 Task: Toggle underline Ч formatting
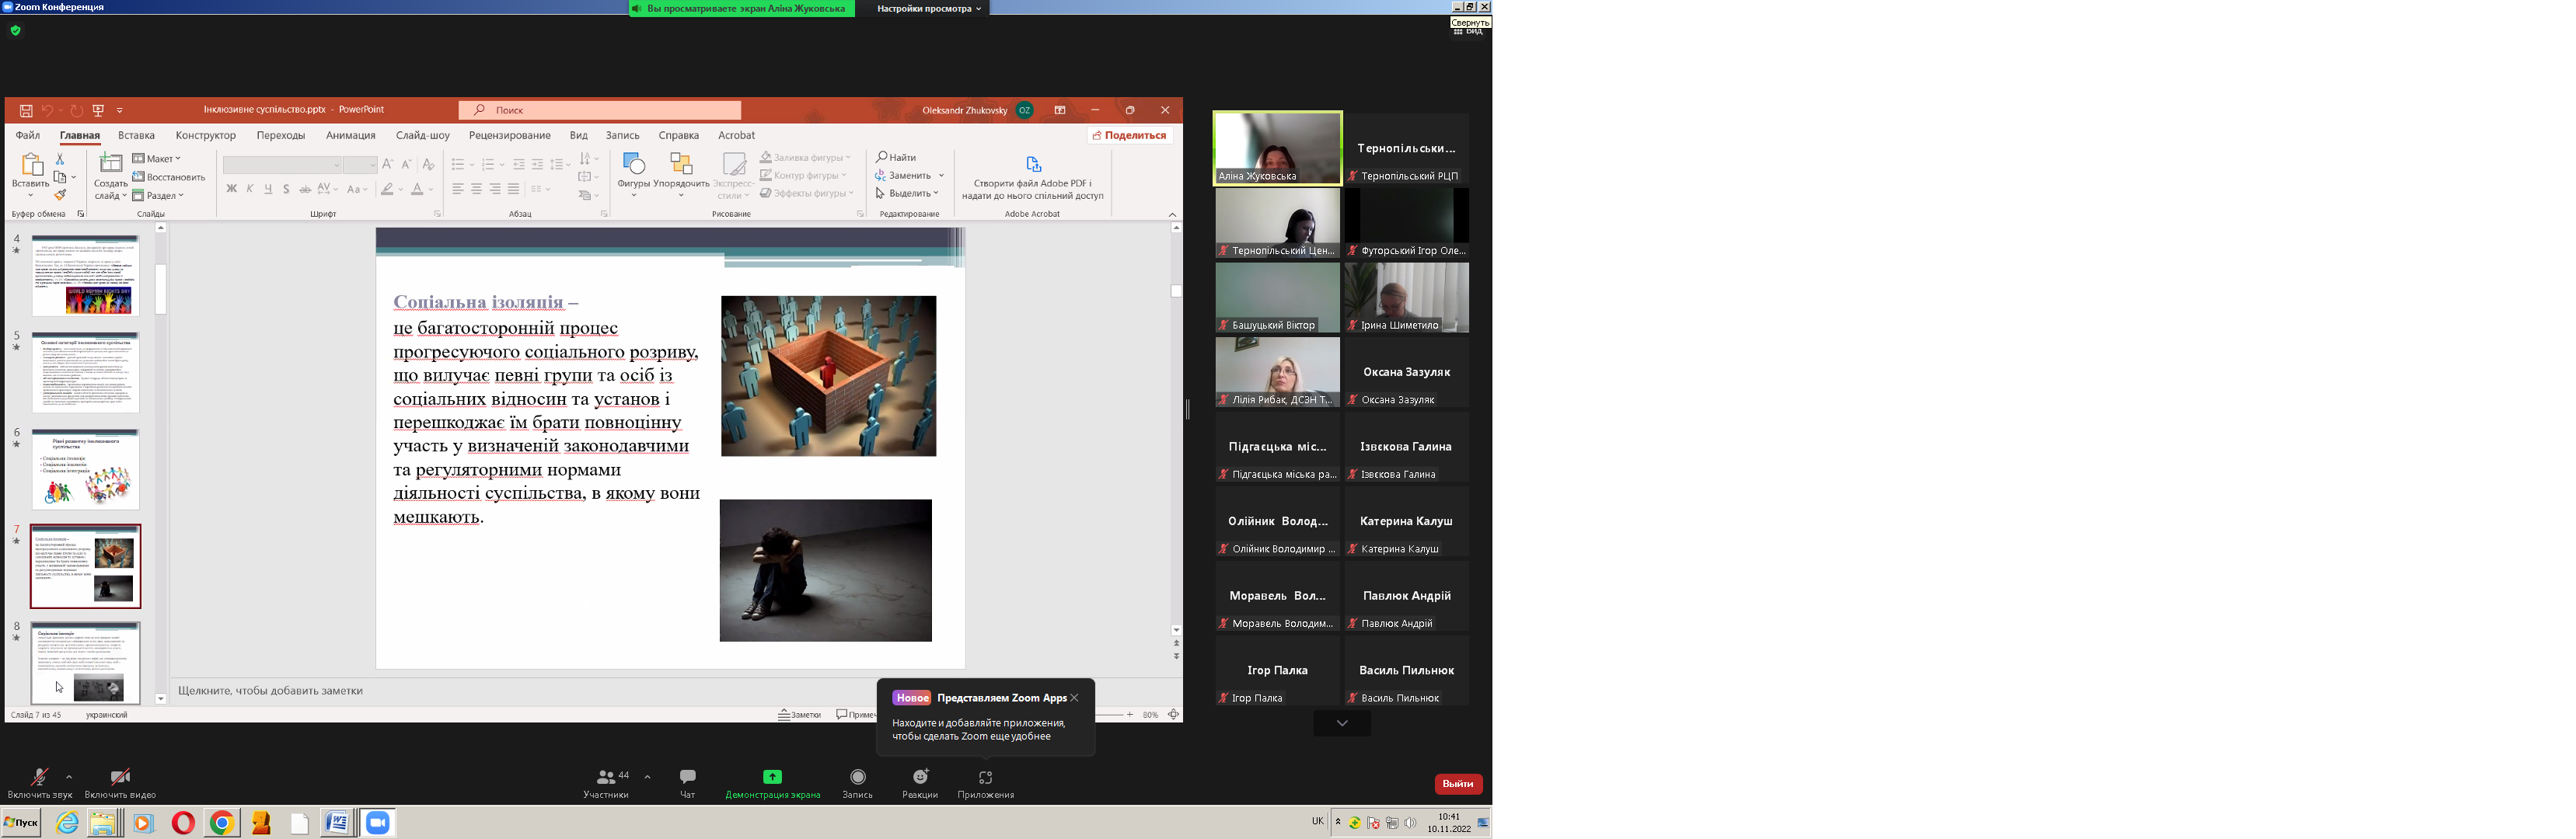(x=268, y=189)
